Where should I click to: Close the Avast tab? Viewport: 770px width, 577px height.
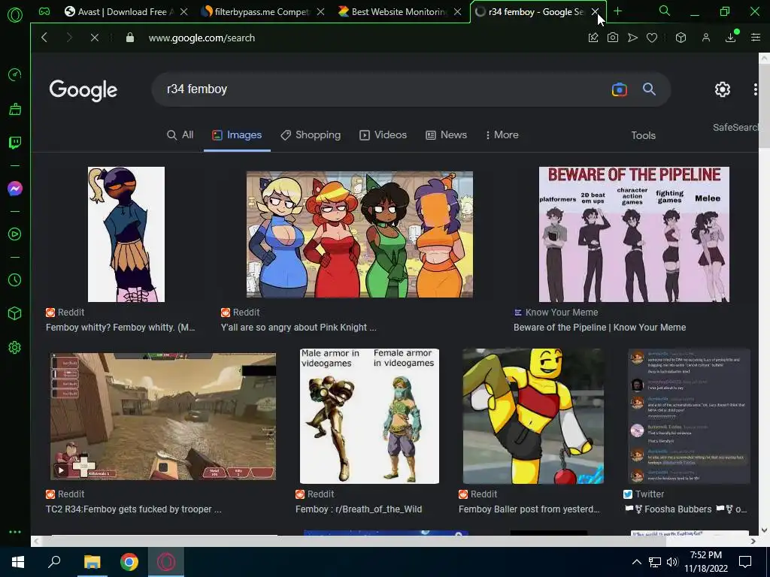tap(183, 12)
